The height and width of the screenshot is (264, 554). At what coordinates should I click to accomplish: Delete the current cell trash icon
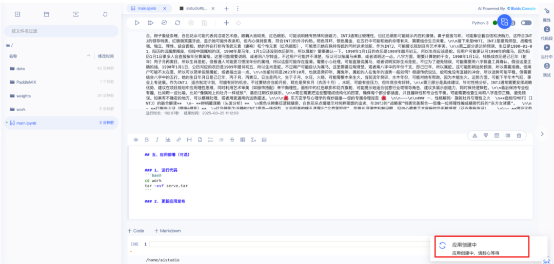click(x=519, y=135)
